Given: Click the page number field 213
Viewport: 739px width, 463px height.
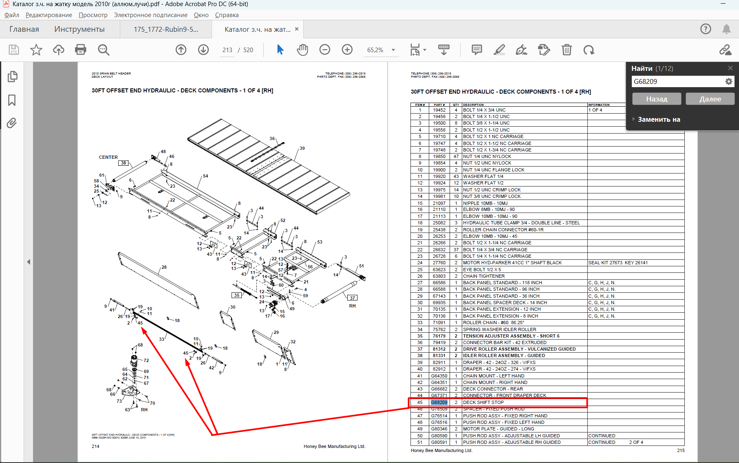Looking at the screenshot, I should pyautogui.click(x=227, y=50).
